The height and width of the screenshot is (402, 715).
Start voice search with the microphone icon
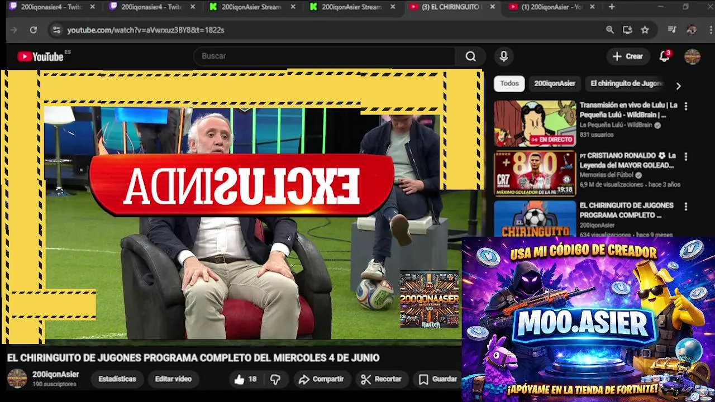pos(504,56)
